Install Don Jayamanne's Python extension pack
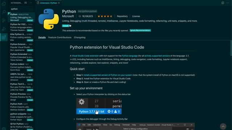 (x=30, y=50)
